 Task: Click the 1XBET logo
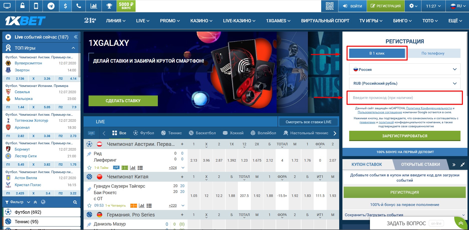click(x=26, y=21)
